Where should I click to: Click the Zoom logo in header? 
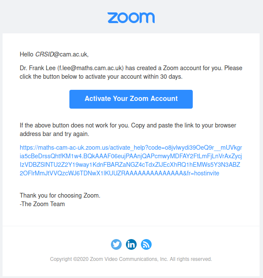pyautogui.click(x=131, y=18)
